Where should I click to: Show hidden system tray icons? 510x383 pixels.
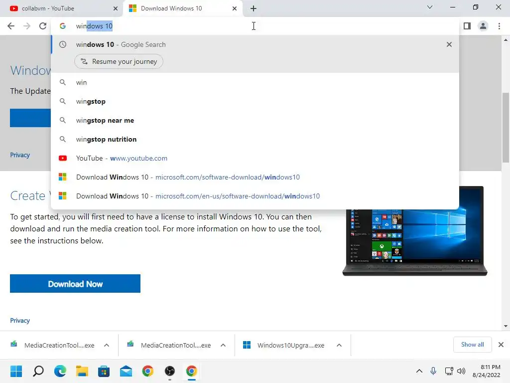click(x=419, y=371)
